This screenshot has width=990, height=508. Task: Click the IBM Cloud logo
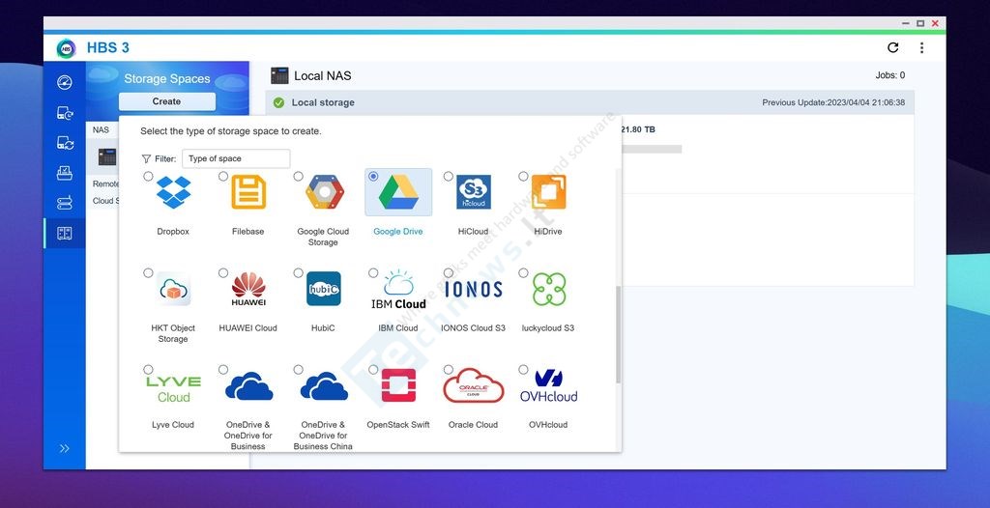(x=398, y=289)
